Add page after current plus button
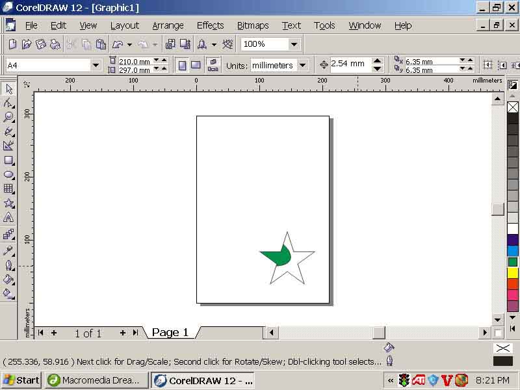Image resolution: width=520 pixels, height=390 pixels. (x=123, y=333)
